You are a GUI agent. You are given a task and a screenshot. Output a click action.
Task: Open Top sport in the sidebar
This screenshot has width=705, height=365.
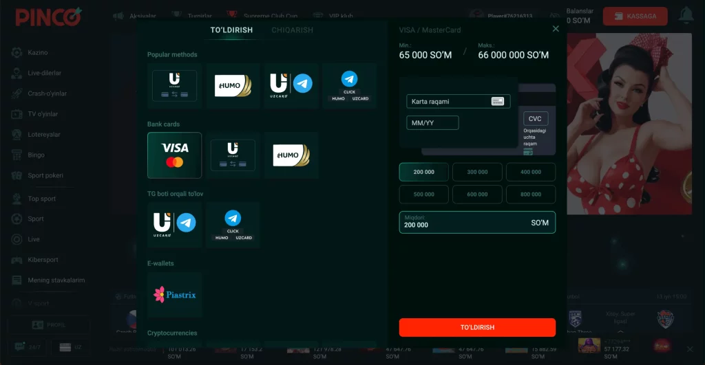coord(41,199)
